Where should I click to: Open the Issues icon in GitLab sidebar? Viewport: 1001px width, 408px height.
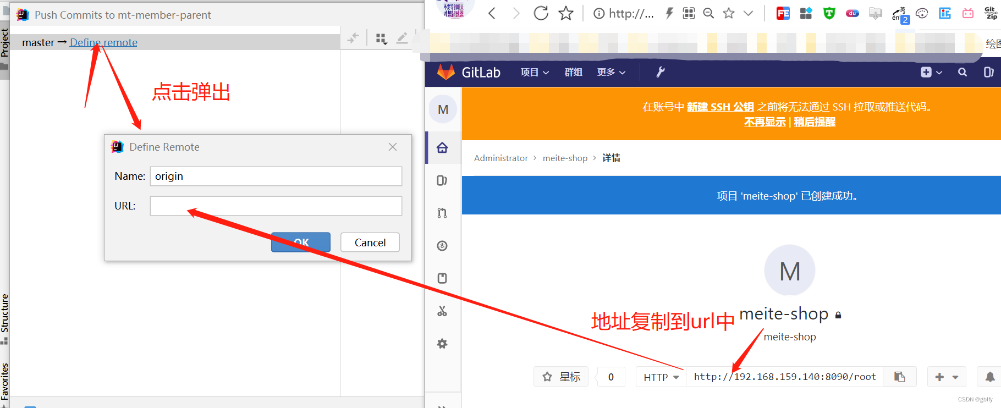tap(442, 180)
